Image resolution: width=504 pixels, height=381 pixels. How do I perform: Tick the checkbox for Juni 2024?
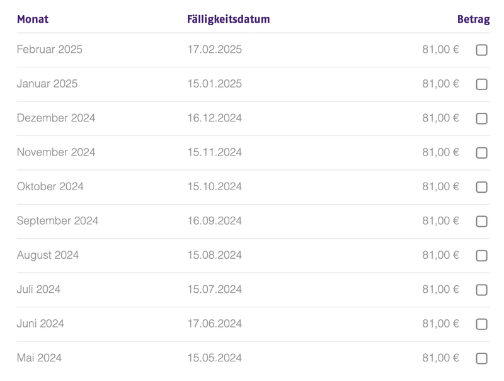[481, 324]
